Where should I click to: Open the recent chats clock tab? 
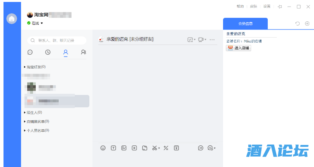(x=48, y=52)
